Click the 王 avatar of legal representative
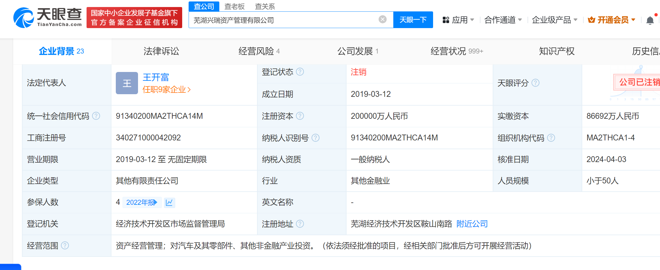This screenshot has width=660, height=270. [127, 83]
